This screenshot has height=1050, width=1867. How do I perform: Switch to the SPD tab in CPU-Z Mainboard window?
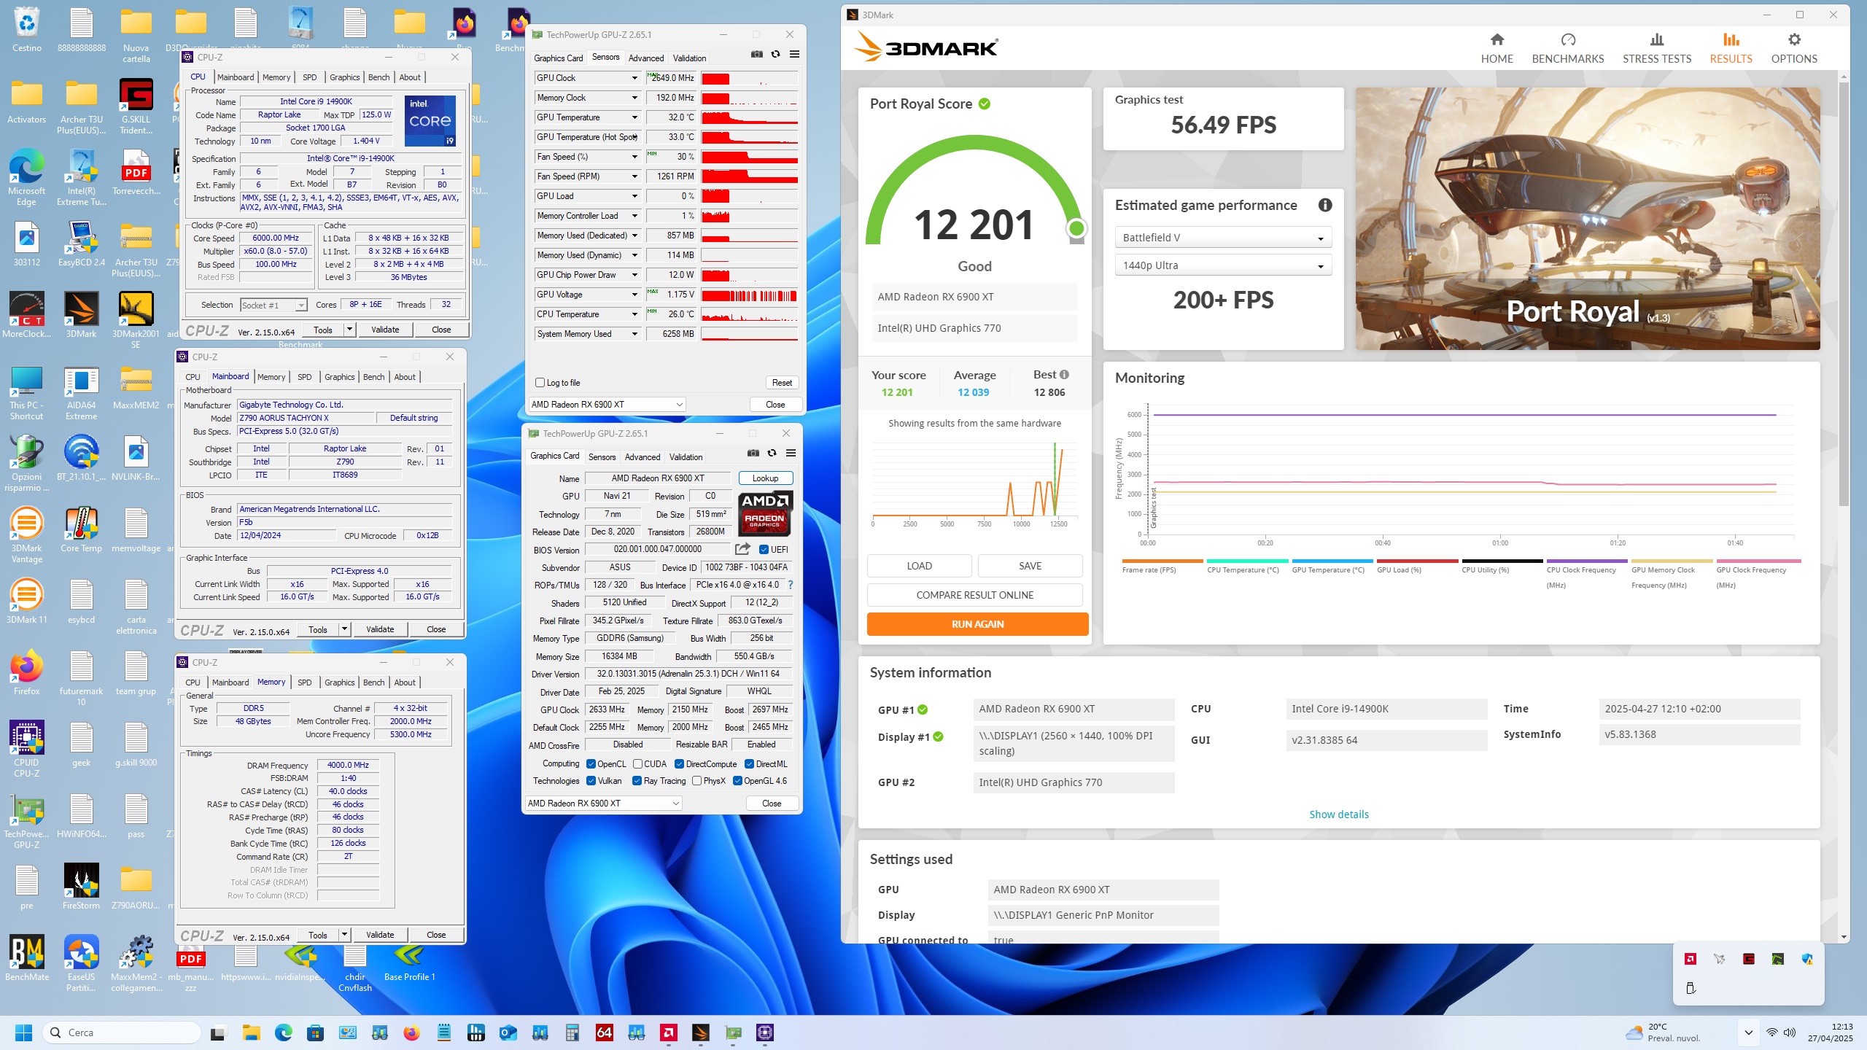click(x=304, y=377)
